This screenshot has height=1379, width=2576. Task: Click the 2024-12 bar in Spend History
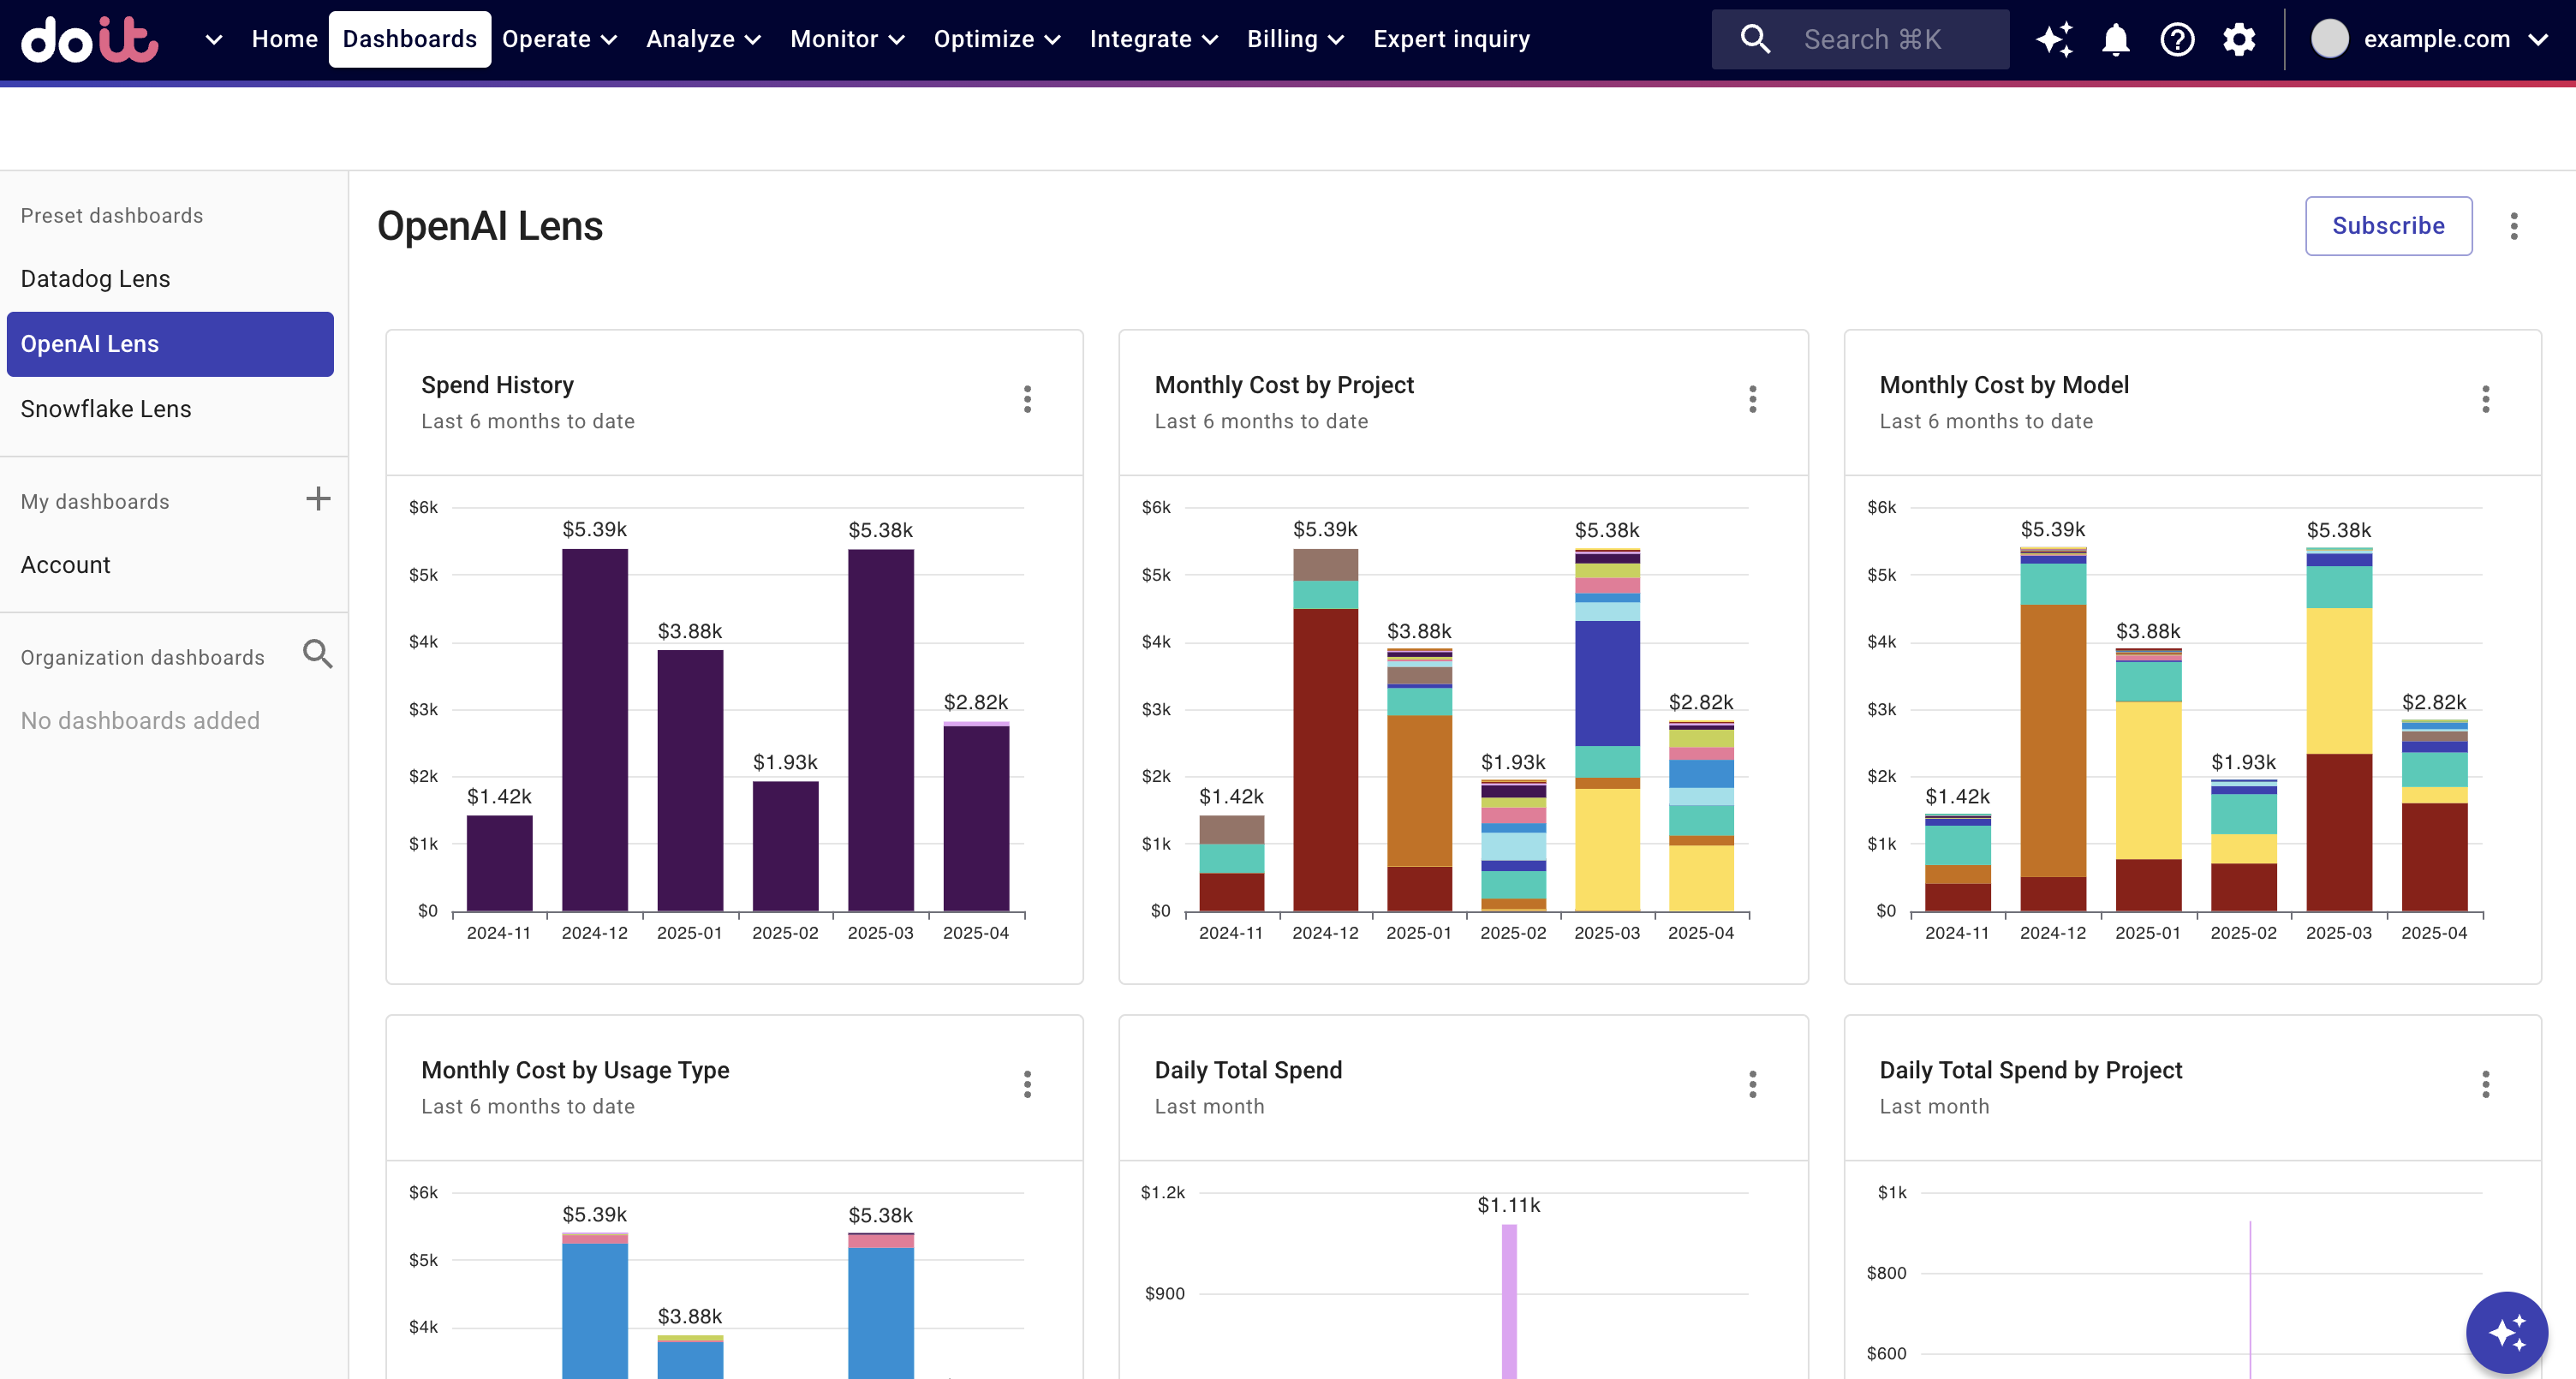tap(595, 730)
